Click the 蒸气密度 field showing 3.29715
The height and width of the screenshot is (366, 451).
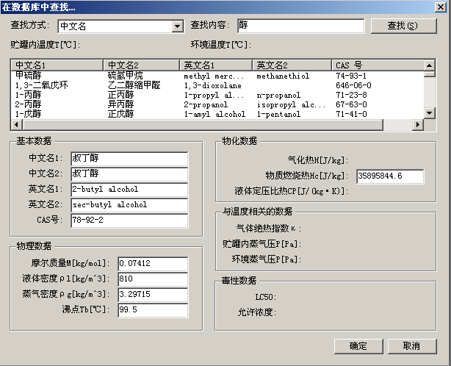tap(153, 295)
